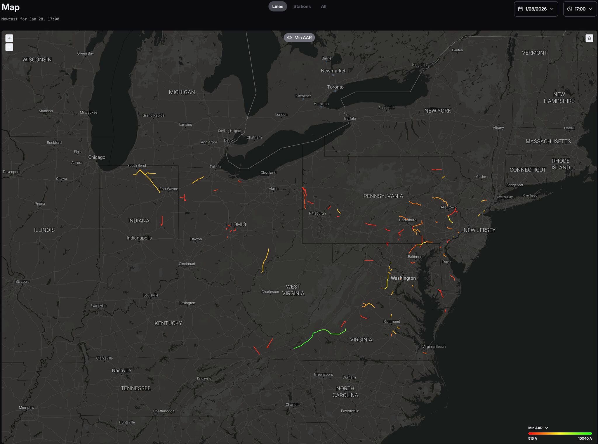Click the red-to-green AAR color gradient bar
The height and width of the screenshot is (444, 598).
pyautogui.click(x=560, y=433)
